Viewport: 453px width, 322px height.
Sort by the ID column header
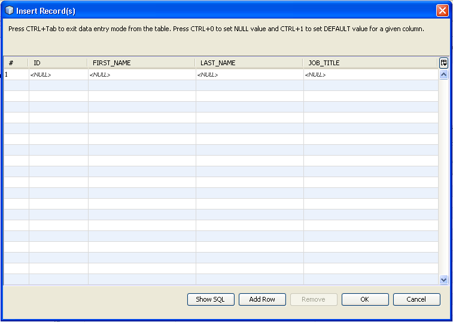(58, 63)
